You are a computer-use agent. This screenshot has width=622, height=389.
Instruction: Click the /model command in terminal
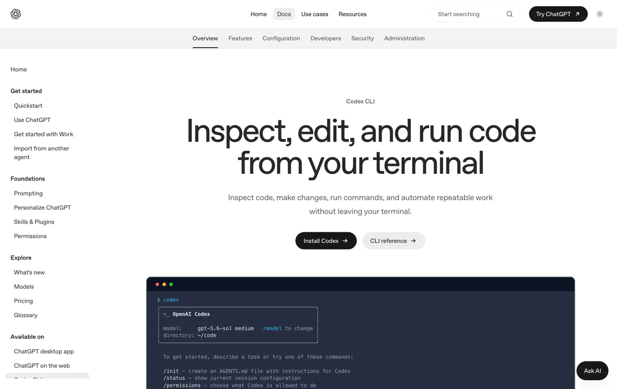pyautogui.click(x=272, y=328)
